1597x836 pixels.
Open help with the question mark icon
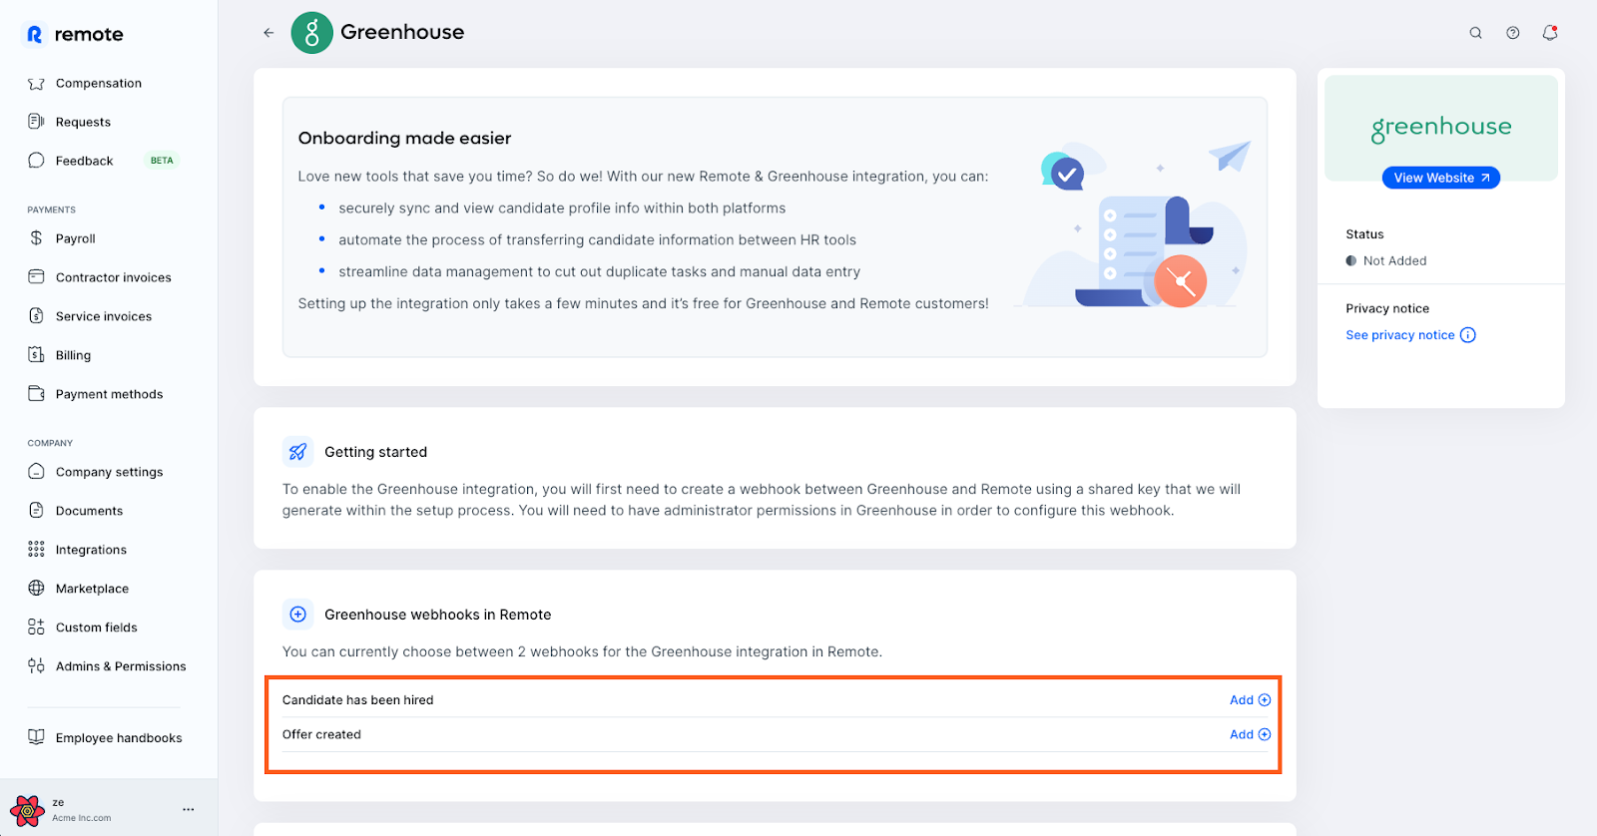[1513, 33]
